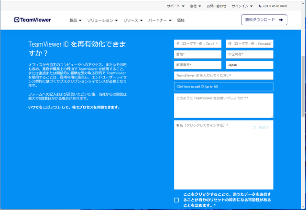Click the TeamViewer ID input field
306x210 pixels.
pos(224,75)
